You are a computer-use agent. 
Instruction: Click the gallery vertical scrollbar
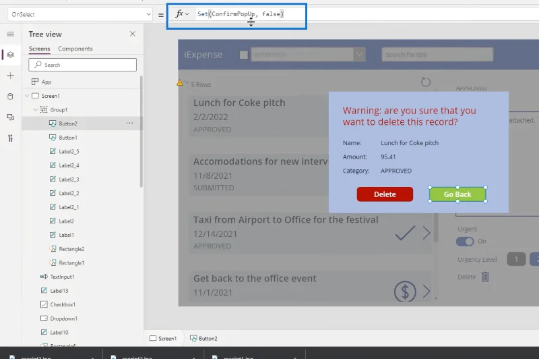point(436,227)
